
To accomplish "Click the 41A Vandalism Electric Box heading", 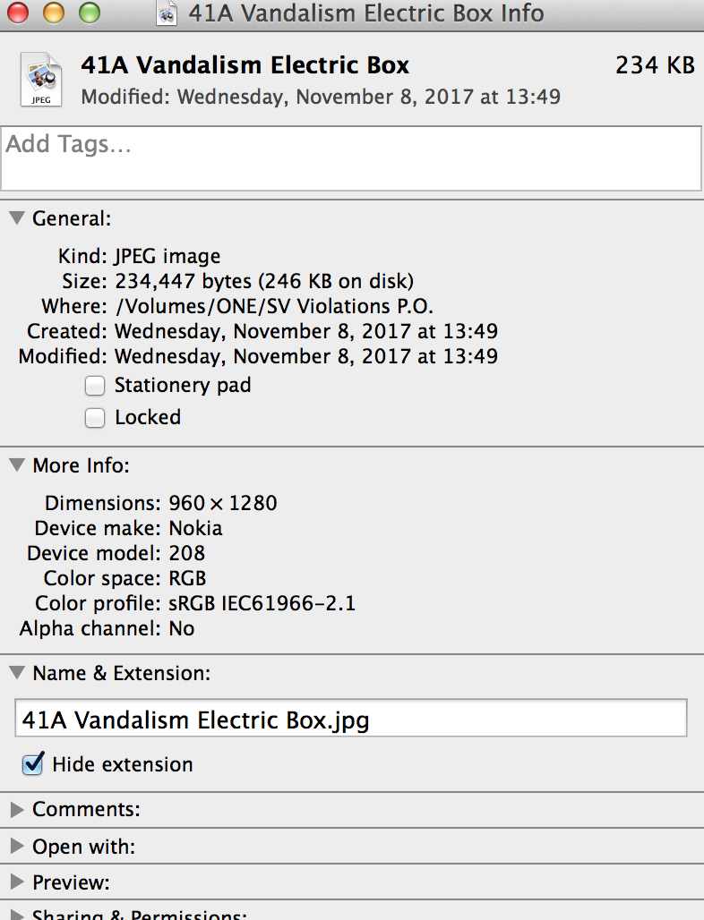I will point(245,65).
